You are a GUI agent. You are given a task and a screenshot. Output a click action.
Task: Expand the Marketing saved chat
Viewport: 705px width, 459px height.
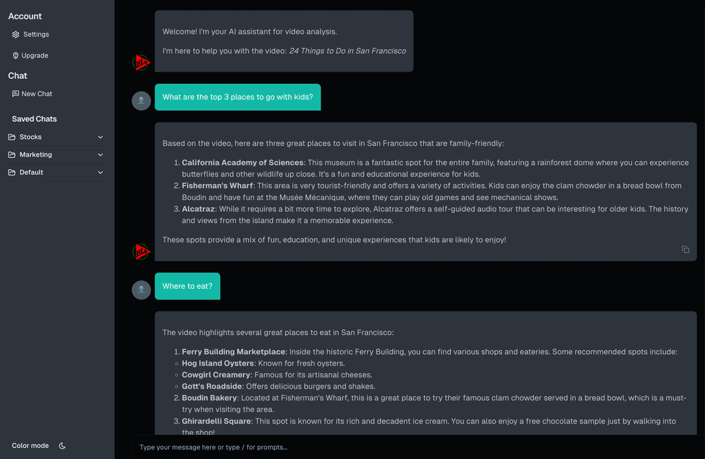100,155
